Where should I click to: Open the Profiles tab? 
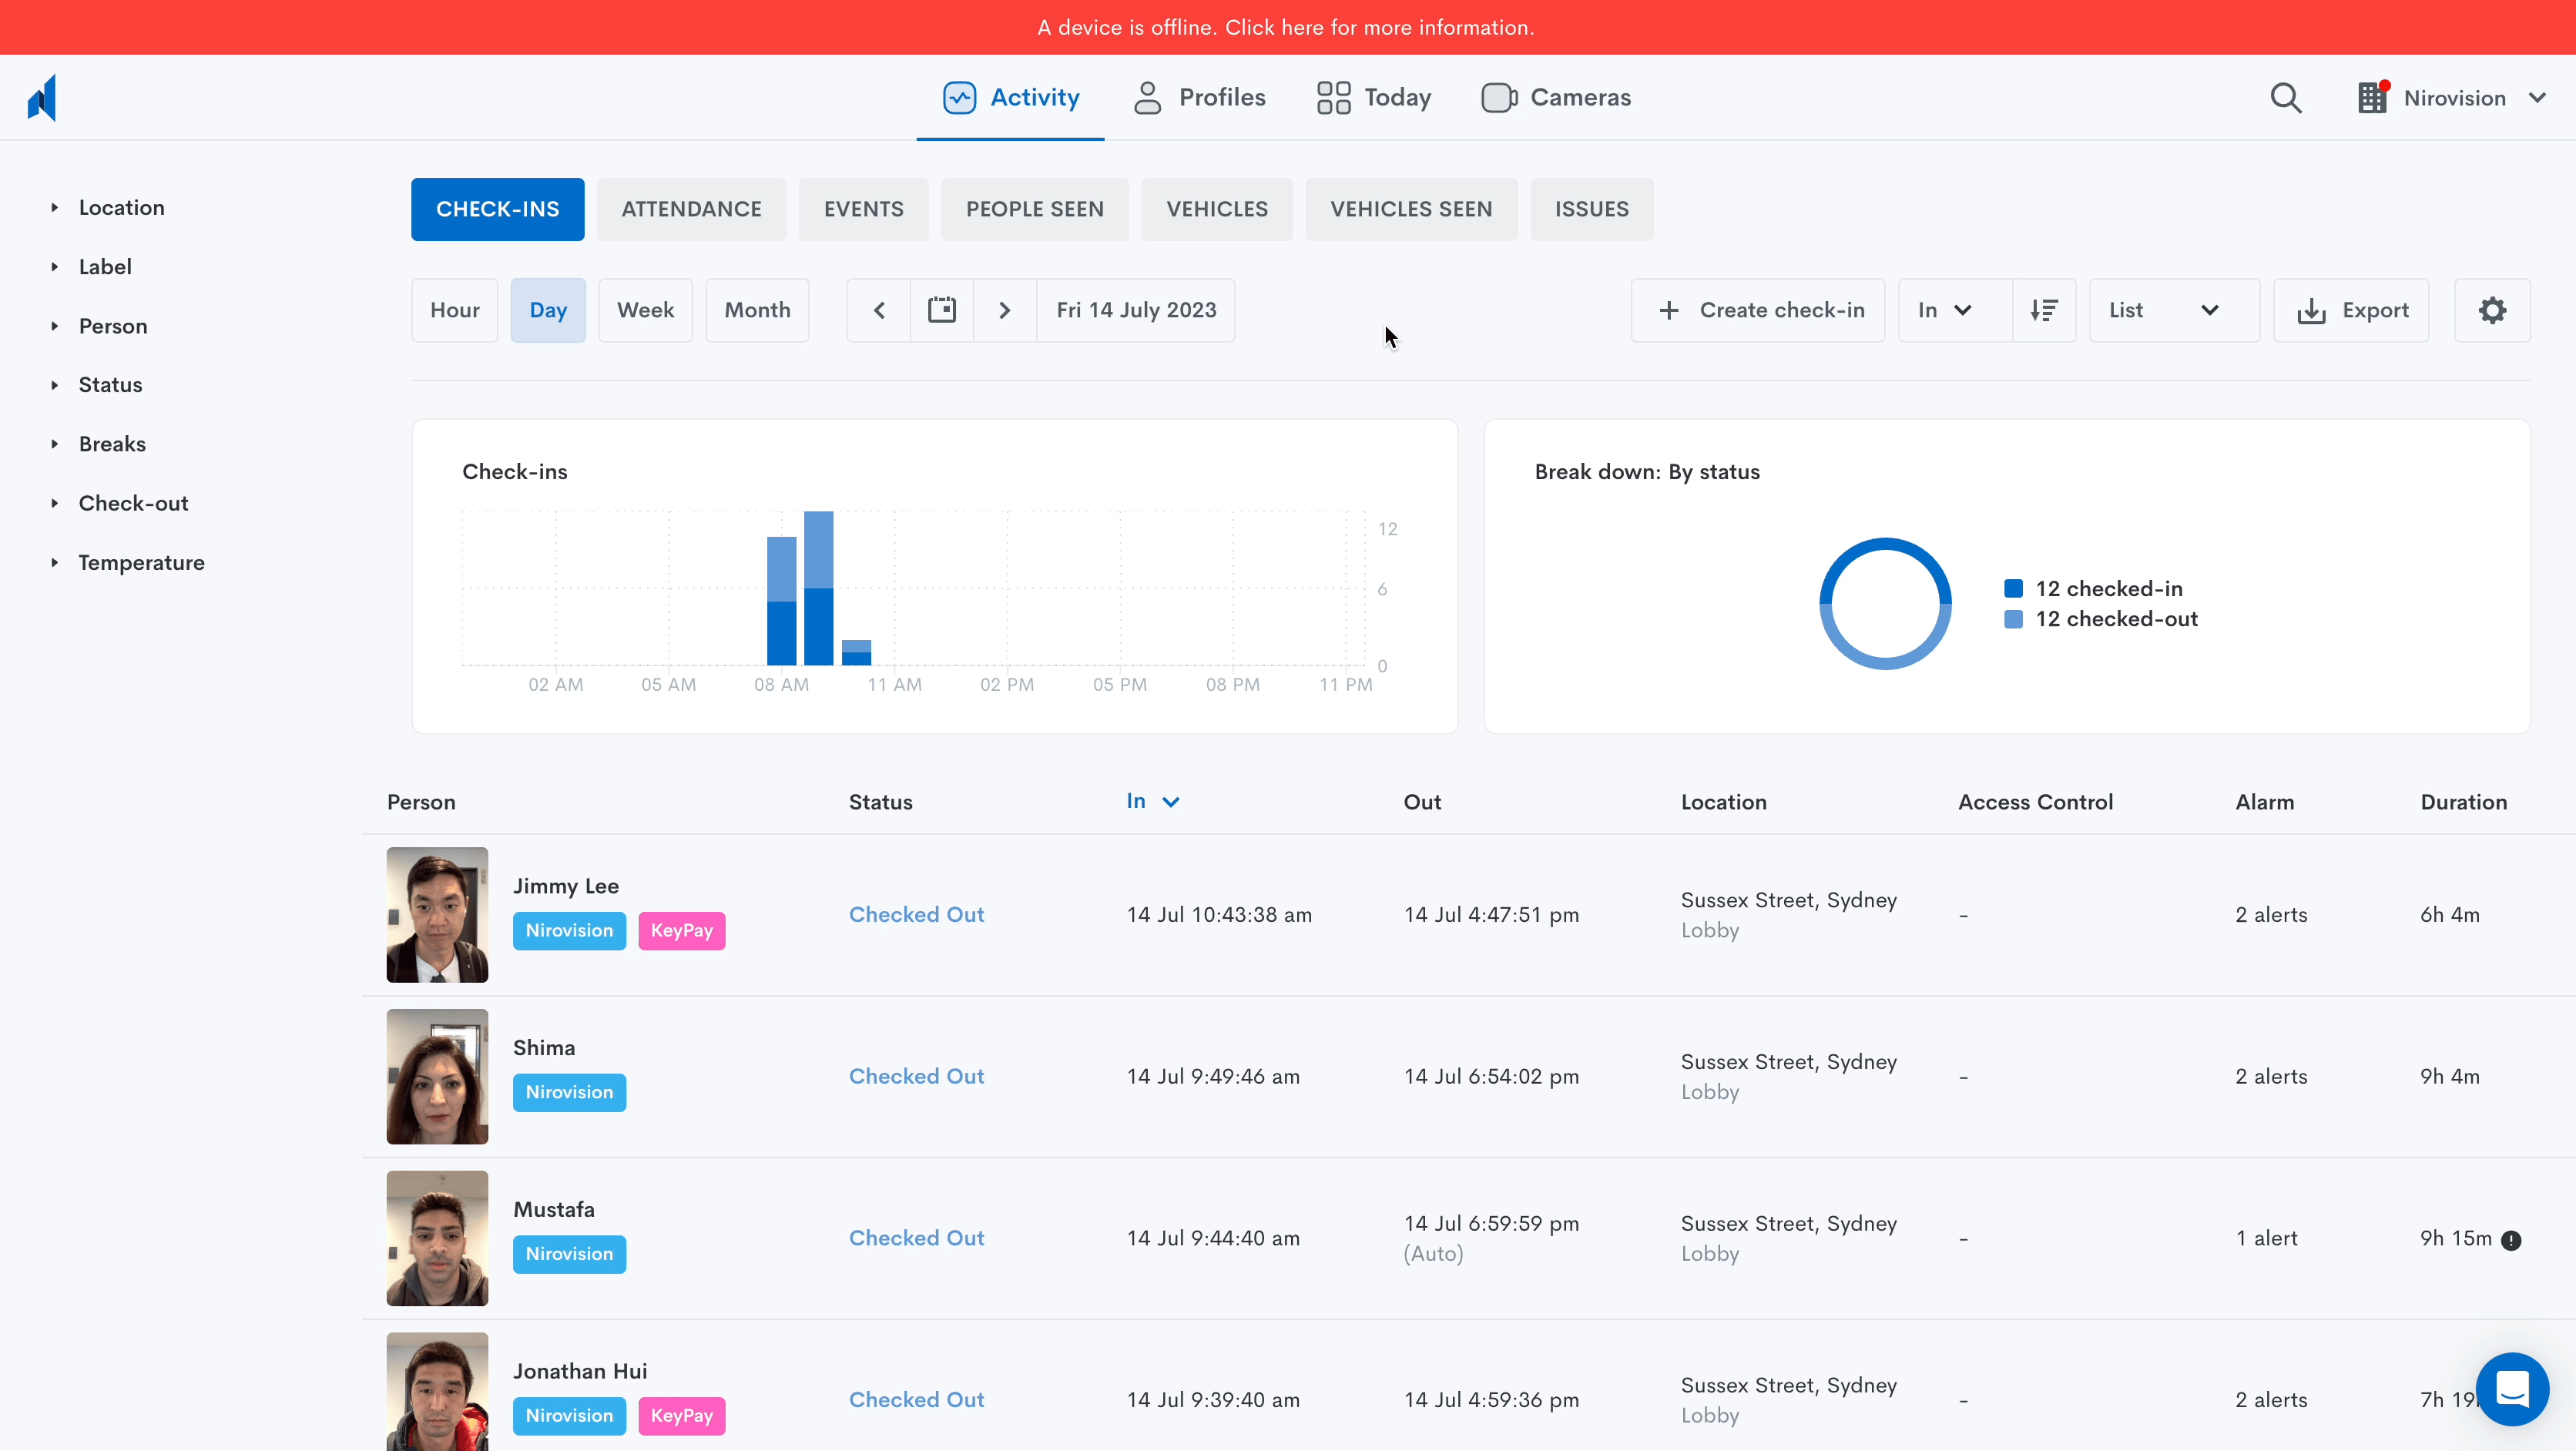[x=1199, y=97]
